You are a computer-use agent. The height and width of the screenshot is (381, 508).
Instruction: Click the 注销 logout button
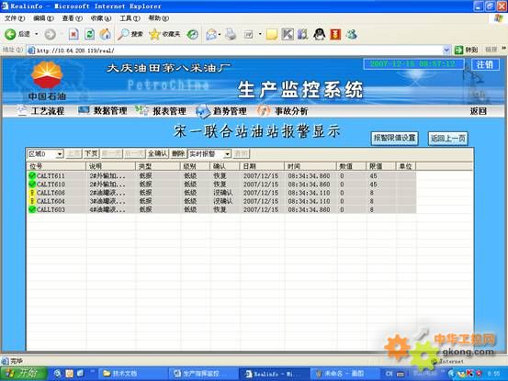click(x=485, y=64)
